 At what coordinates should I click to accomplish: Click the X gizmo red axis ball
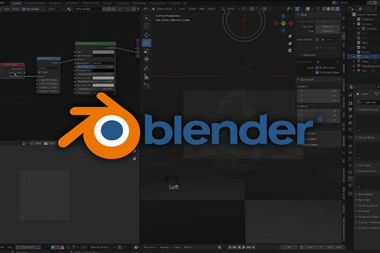pyautogui.click(x=291, y=24)
